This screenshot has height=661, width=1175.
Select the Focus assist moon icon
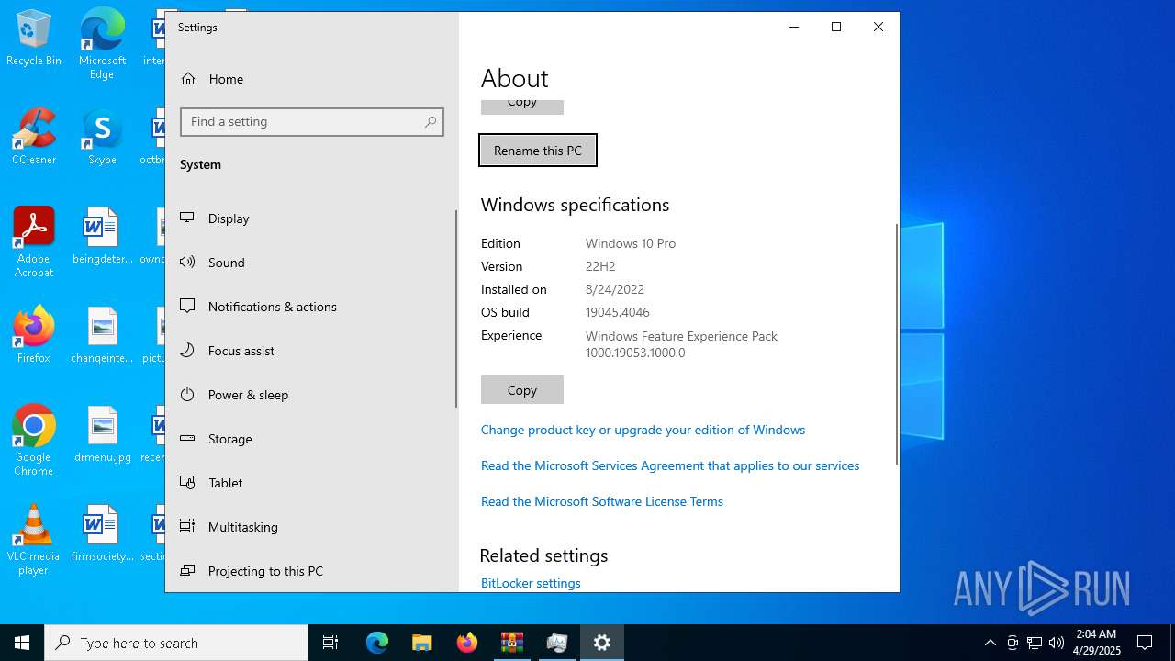pos(187,350)
